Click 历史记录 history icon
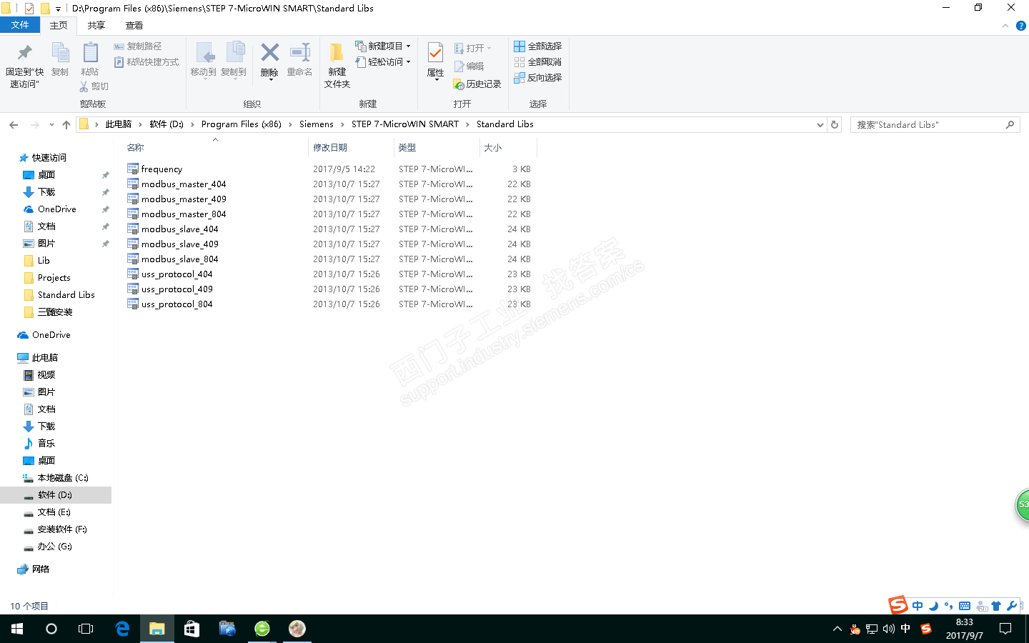1029x643 pixels. pos(459,84)
